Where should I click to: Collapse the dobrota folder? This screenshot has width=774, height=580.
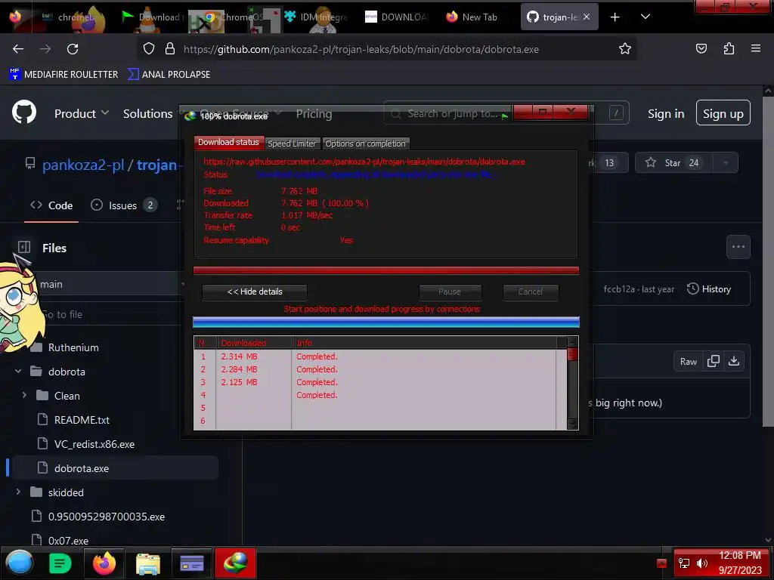point(18,371)
